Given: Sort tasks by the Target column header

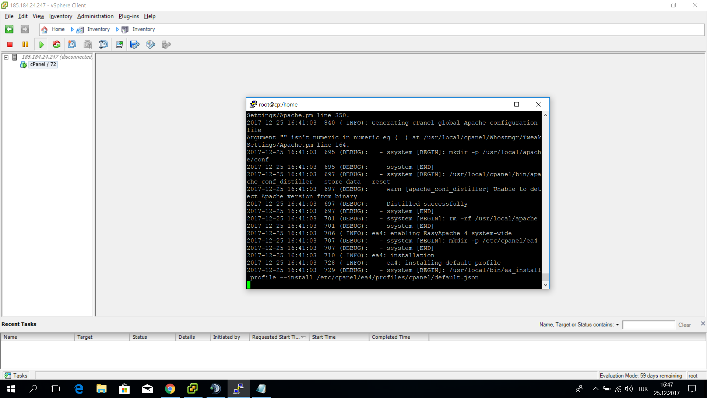Looking at the screenshot, I should 102,337.
